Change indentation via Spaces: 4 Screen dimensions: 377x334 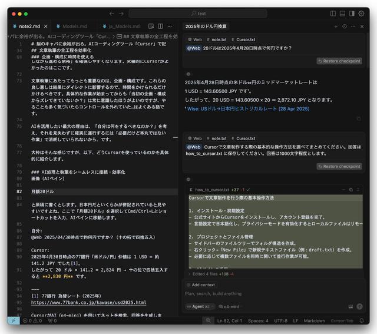(258, 321)
